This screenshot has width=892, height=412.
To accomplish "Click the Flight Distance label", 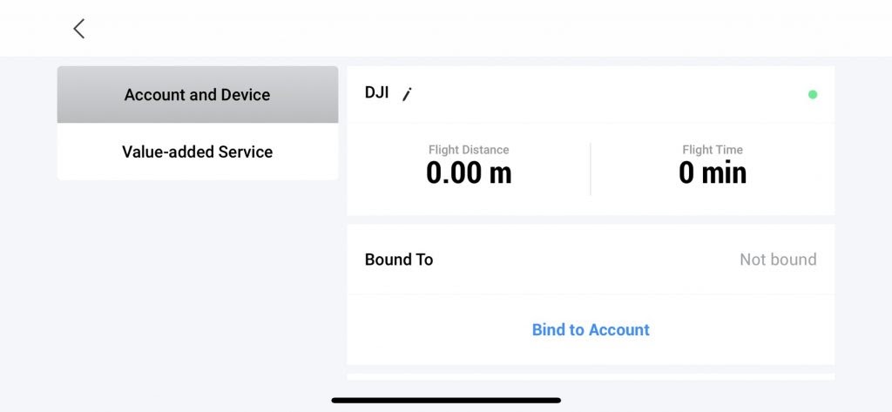I will pos(469,150).
